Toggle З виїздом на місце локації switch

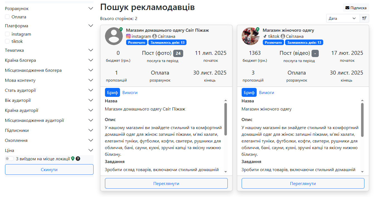coord(9,159)
